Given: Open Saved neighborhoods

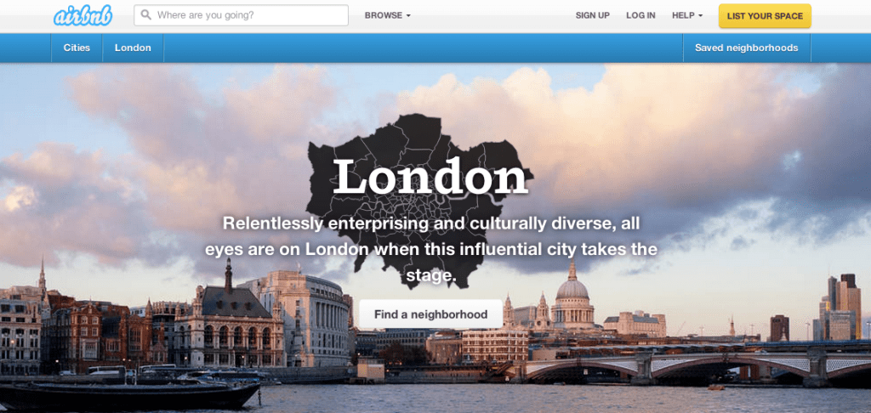Looking at the screenshot, I should click(746, 48).
